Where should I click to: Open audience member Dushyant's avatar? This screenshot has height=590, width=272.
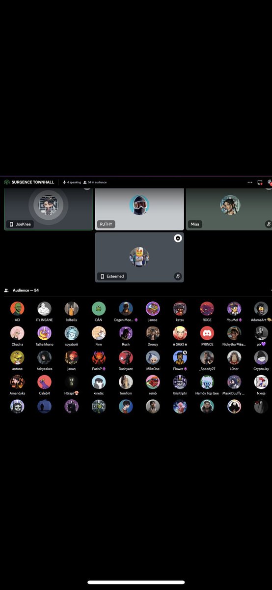pos(126,357)
